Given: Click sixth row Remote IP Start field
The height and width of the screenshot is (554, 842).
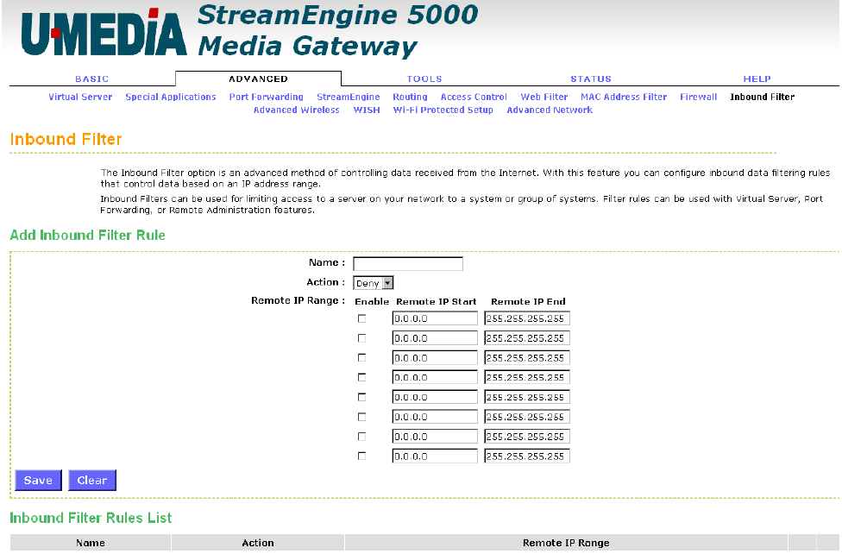Looking at the screenshot, I should [435, 417].
